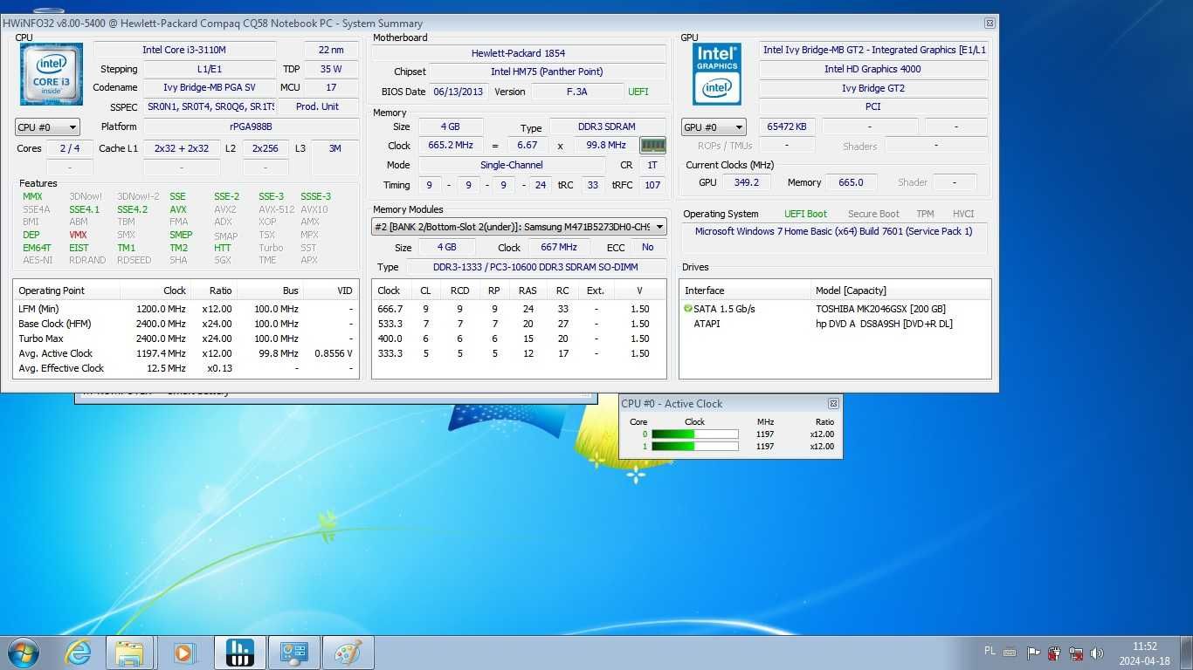Click the power/battery tray icon

pyautogui.click(x=1054, y=653)
